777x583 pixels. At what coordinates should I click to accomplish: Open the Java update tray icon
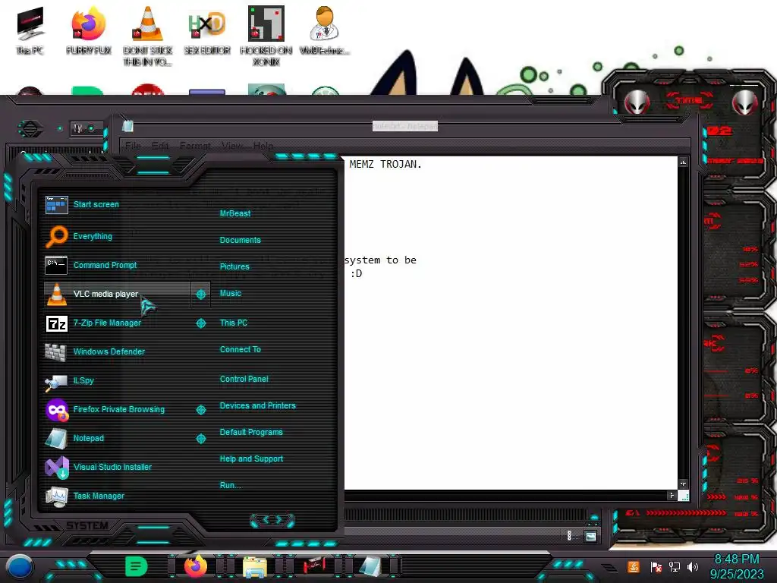634,566
